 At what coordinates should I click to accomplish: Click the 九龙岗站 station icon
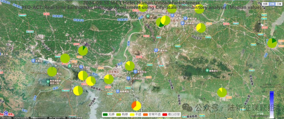128,78
